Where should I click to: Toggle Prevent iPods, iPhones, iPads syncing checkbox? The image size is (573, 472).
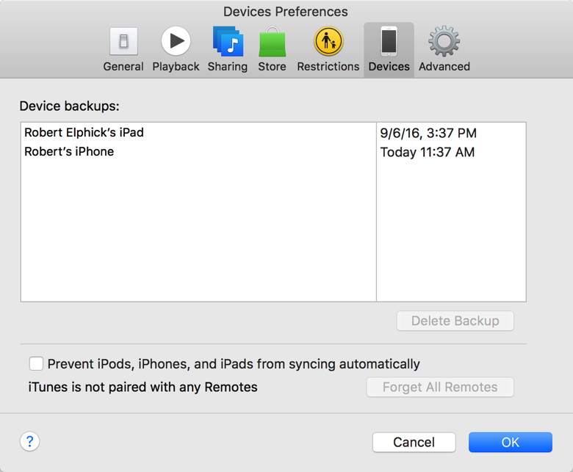36,364
